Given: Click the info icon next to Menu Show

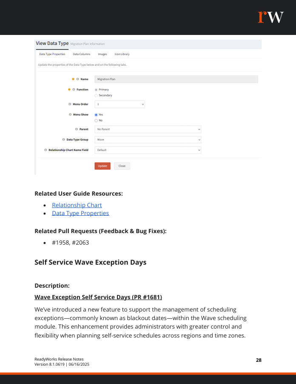Looking at the screenshot, I should pyautogui.click(x=70, y=115).
